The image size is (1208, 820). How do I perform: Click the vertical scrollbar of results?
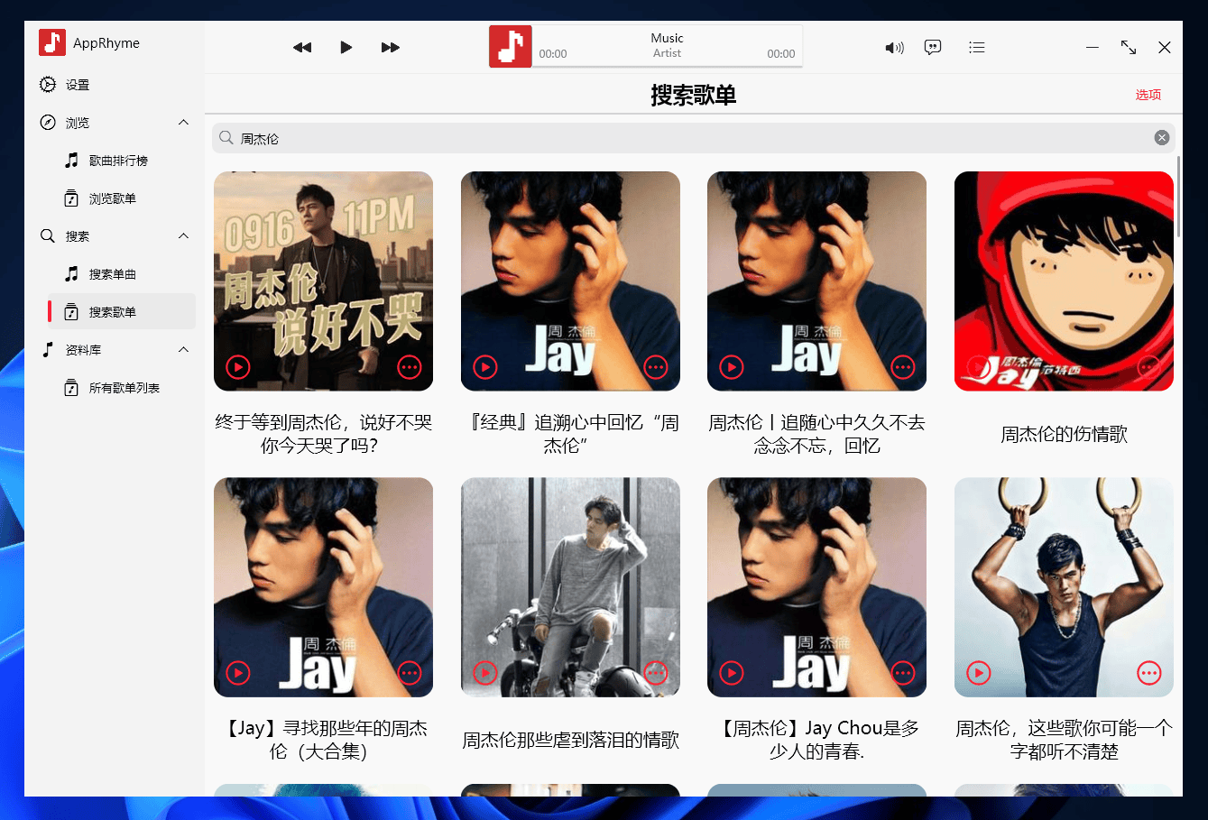(x=1178, y=196)
